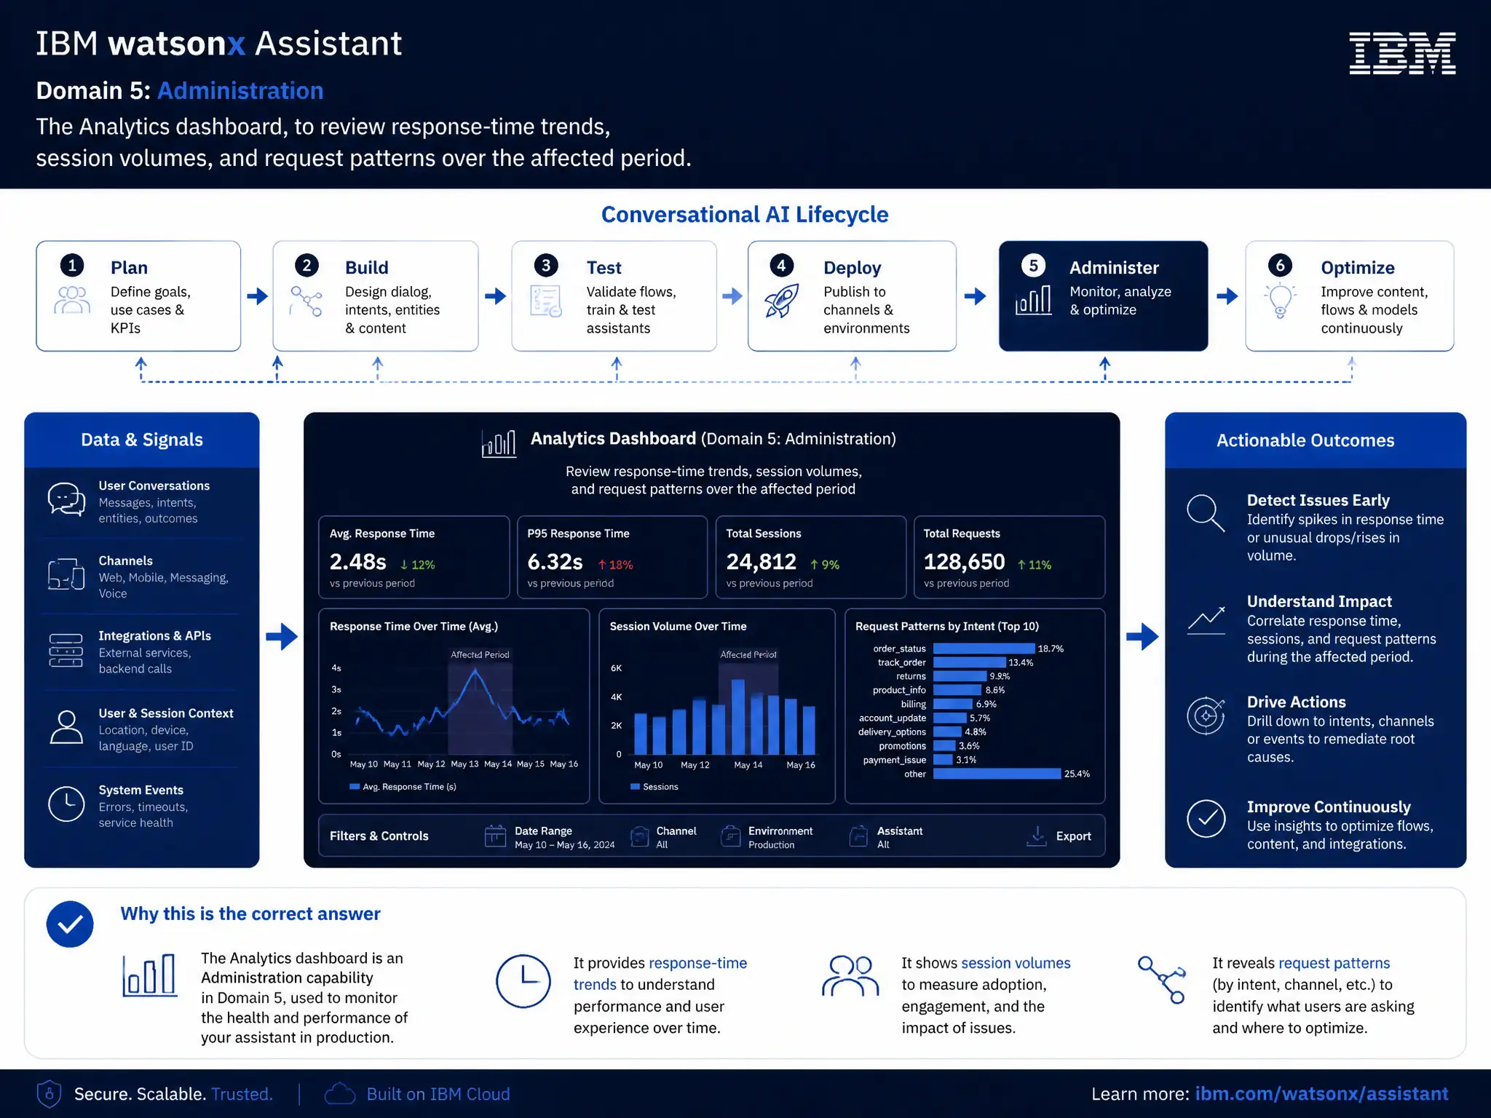Click the security shield icon in footer
The width and height of the screenshot is (1491, 1118).
(x=49, y=1093)
